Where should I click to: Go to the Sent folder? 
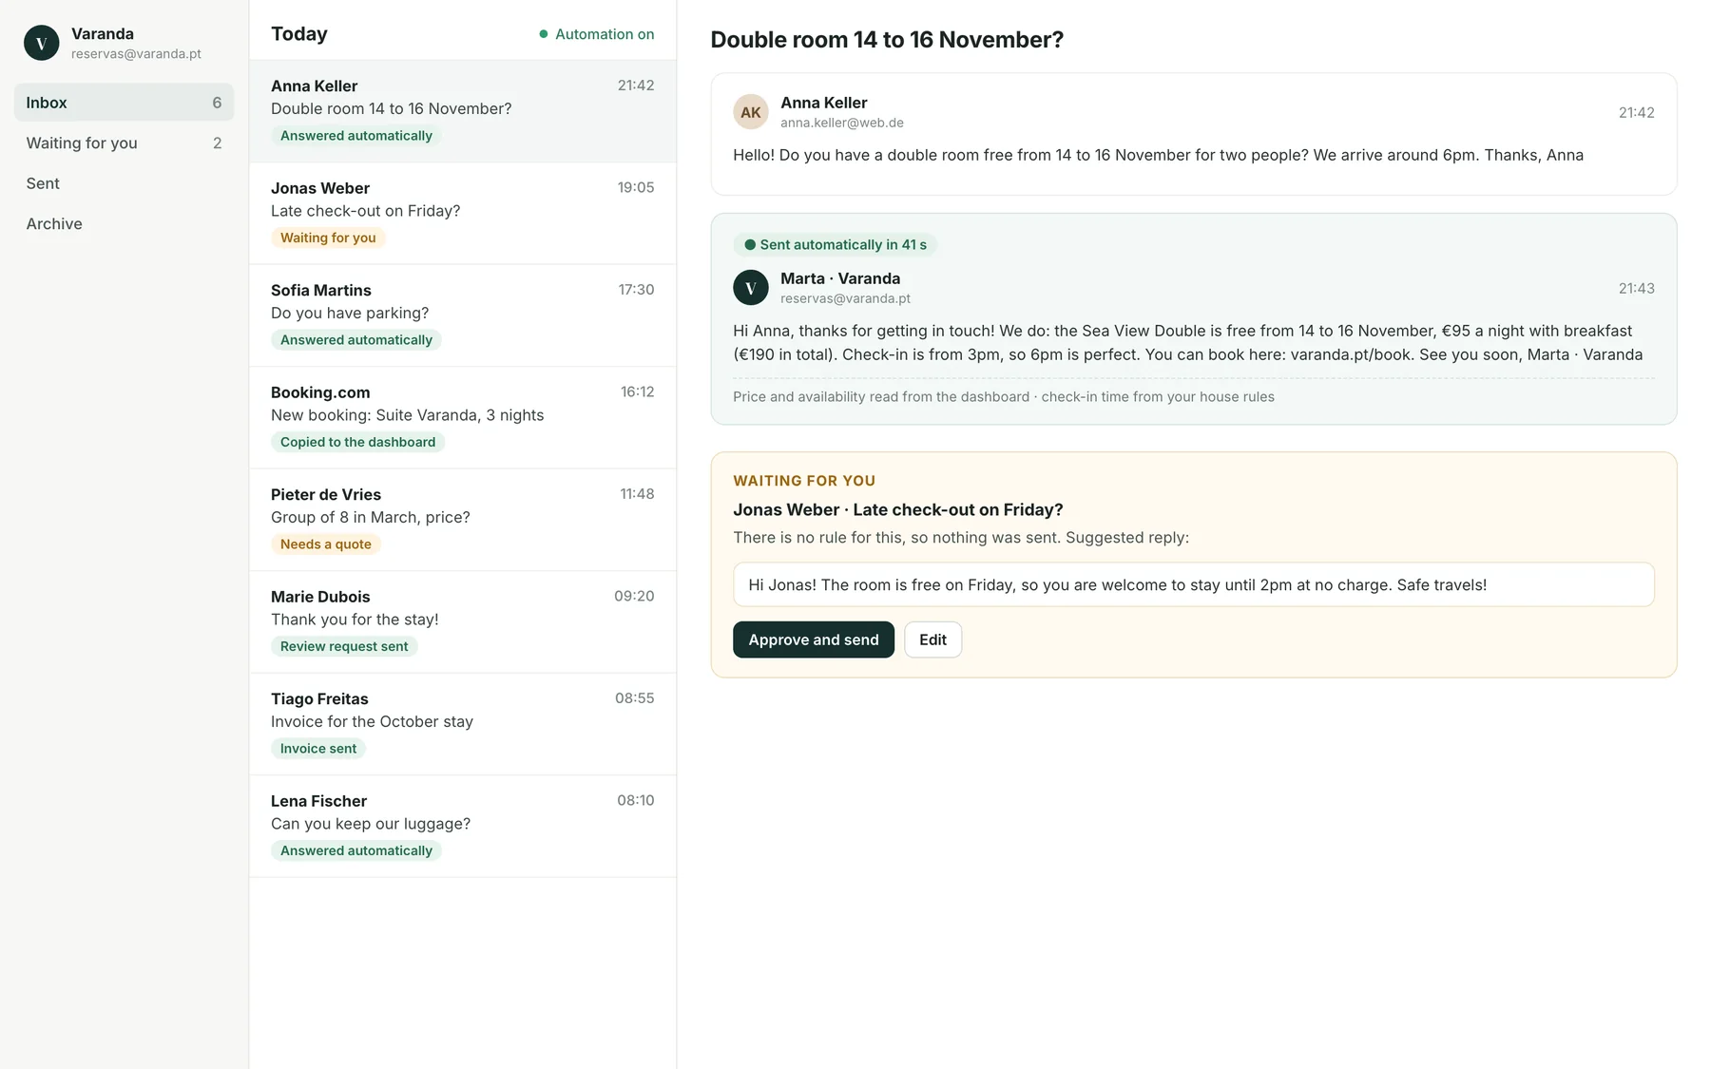tap(124, 183)
